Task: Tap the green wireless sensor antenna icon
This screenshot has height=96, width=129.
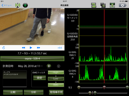Action: (18, 5)
